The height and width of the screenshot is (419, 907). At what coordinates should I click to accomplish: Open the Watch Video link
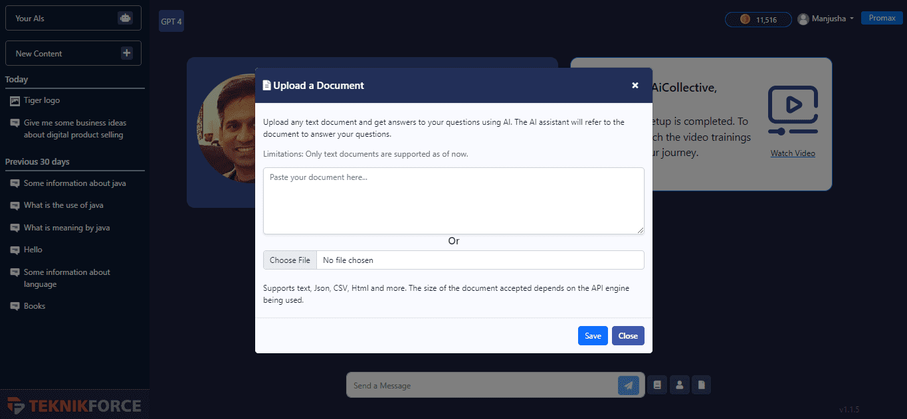point(793,153)
